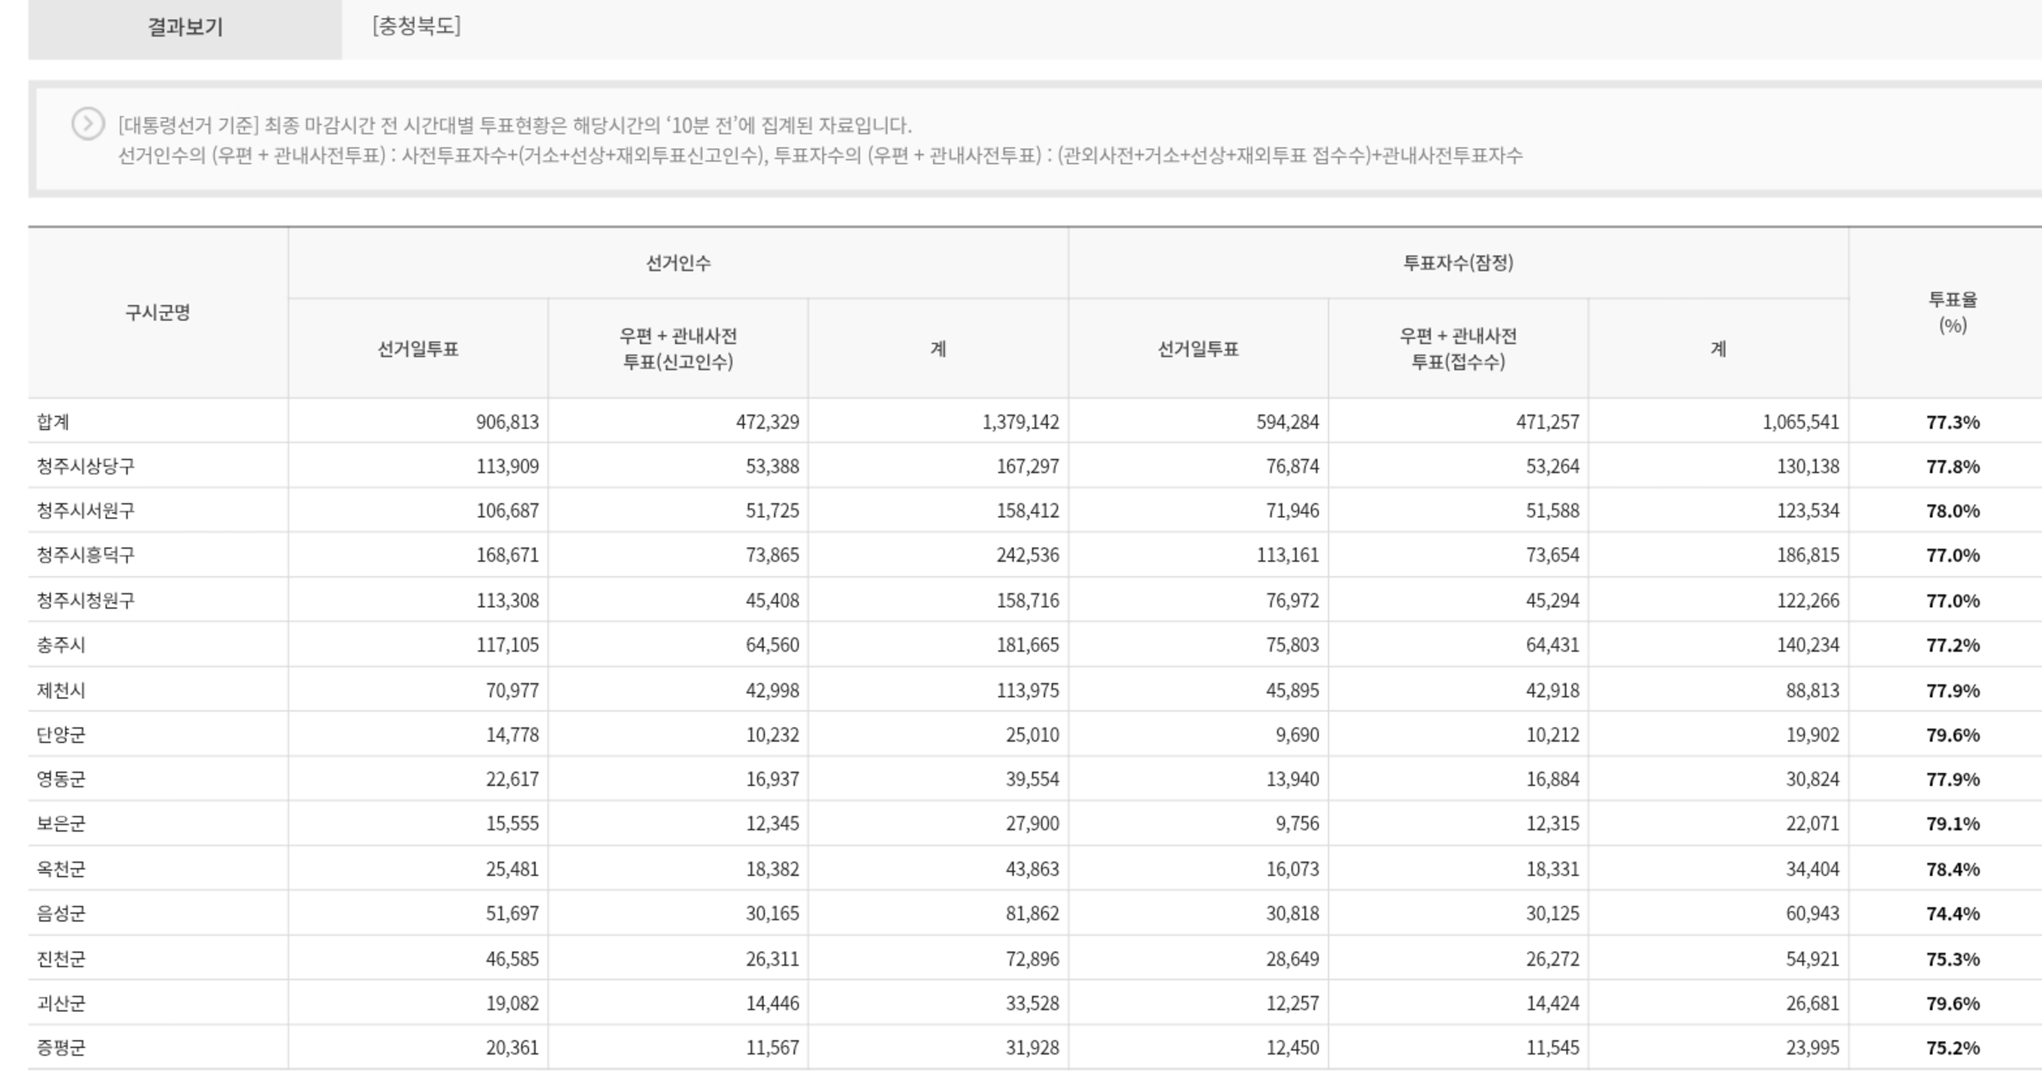
Task: Click the 투표자수(잠정) group header
Action: (1457, 263)
